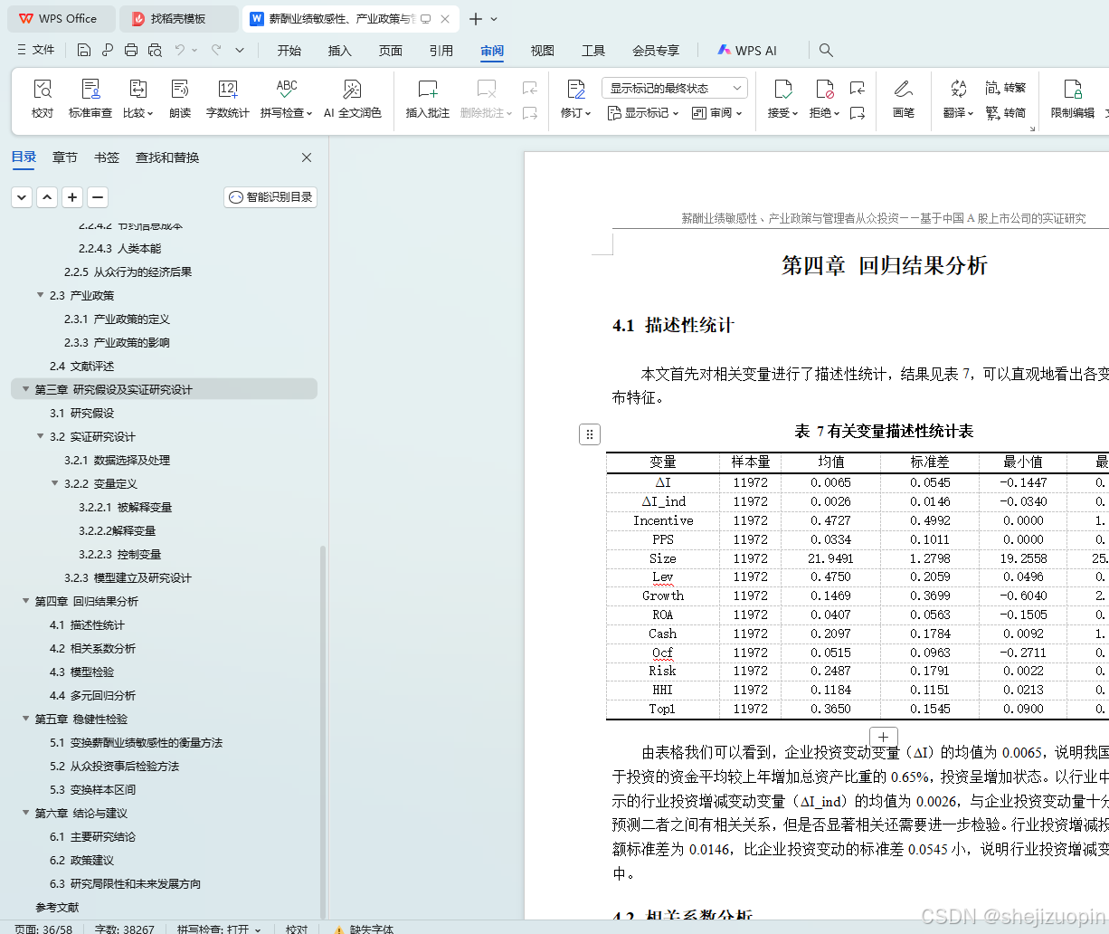
Task: Click 插入批注 to insert a comment
Action: click(427, 99)
